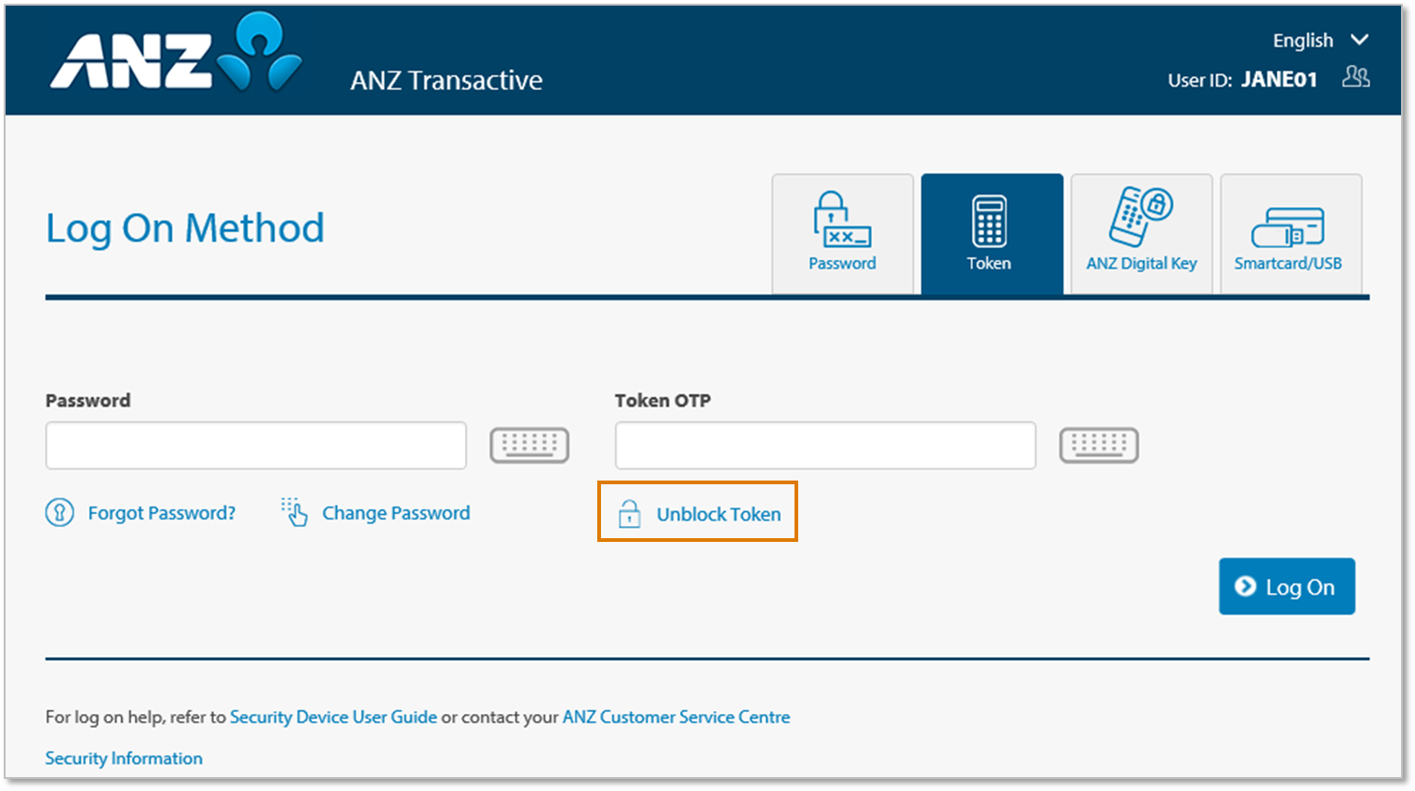Click the ANZ logo in header

[176, 52]
